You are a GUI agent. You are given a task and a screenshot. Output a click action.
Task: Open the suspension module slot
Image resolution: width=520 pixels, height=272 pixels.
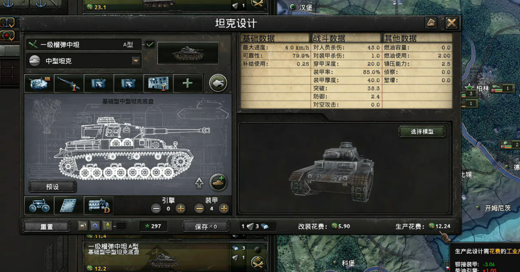click(x=39, y=206)
